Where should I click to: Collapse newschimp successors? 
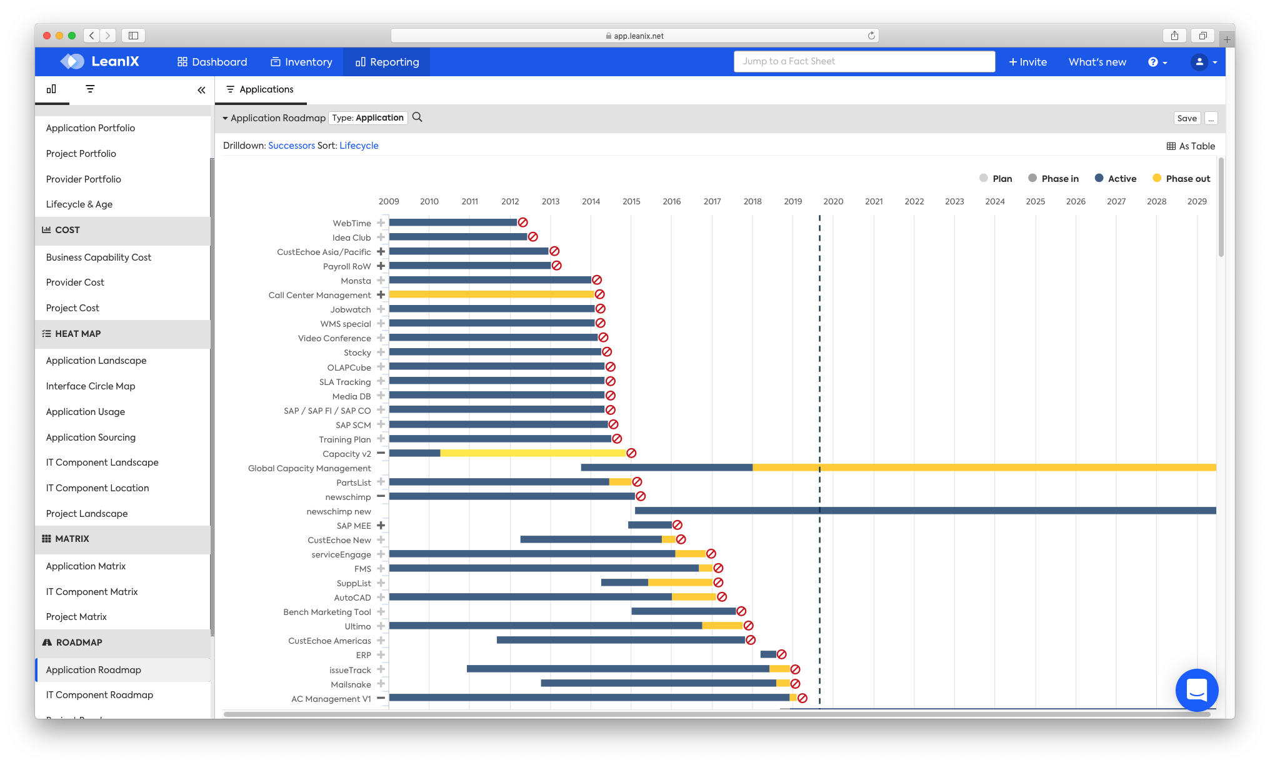pos(381,496)
